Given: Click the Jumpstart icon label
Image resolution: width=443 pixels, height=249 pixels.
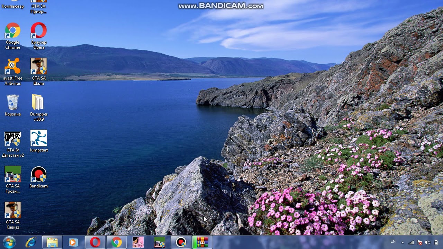Looking at the screenshot, I should pyautogui.click(x=39, y=150).
